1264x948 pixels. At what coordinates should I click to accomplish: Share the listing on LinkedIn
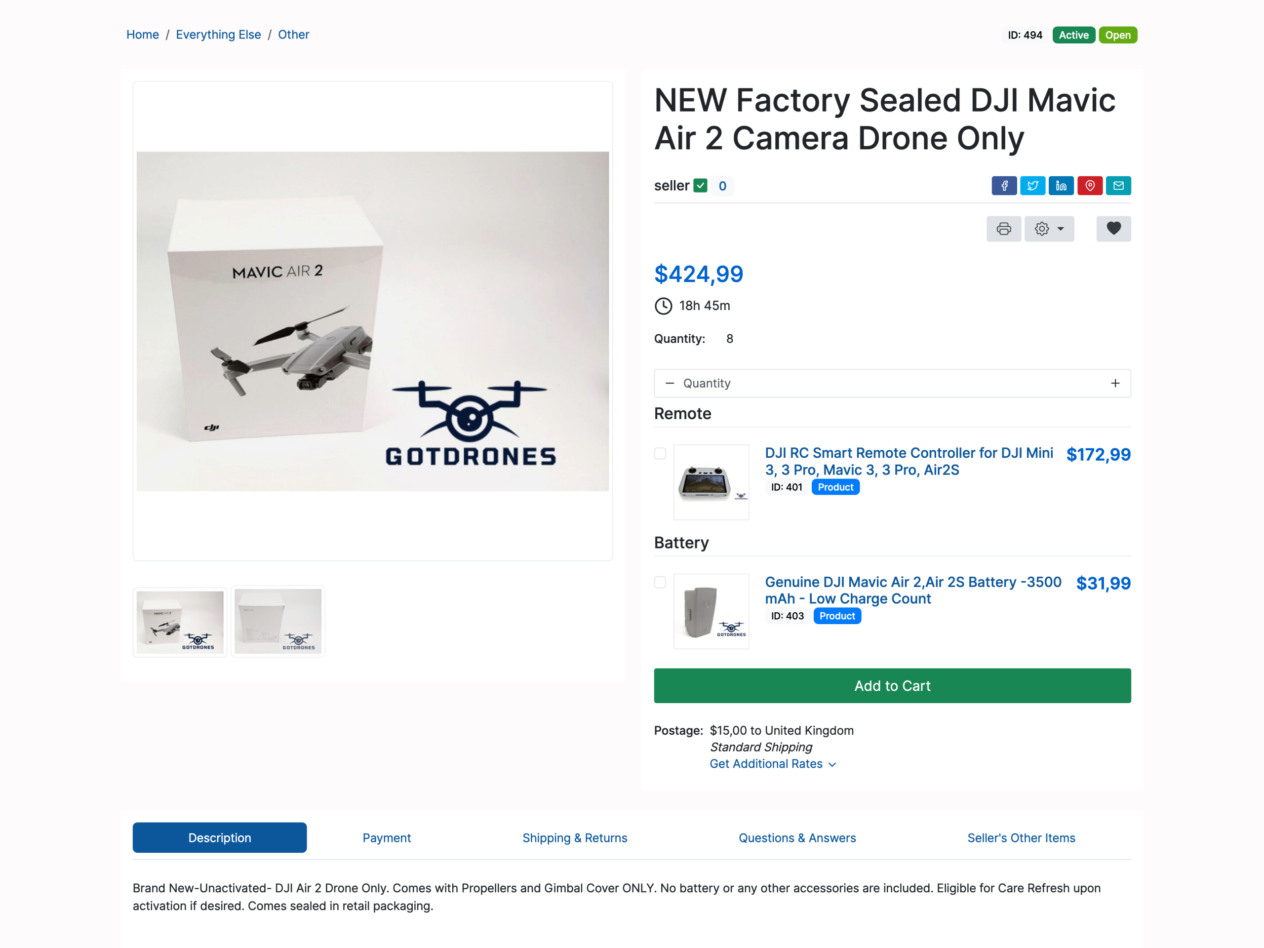1061,185
